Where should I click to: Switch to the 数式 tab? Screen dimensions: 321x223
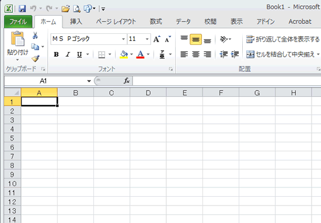156,22
